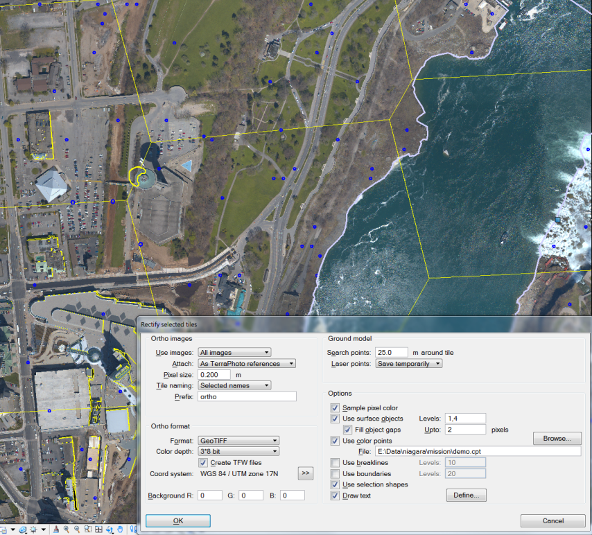Click Browse... for color points file

(x=557, y=439)
